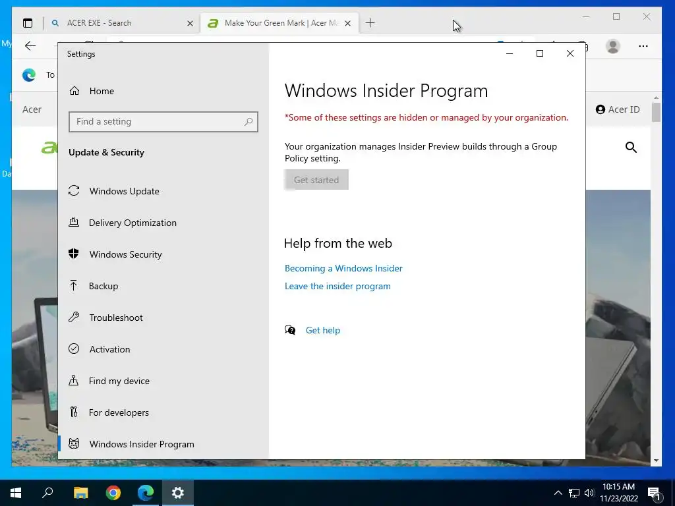
Task: Open For developers settings
Action: pyautogui.click(x=119, y=412)
